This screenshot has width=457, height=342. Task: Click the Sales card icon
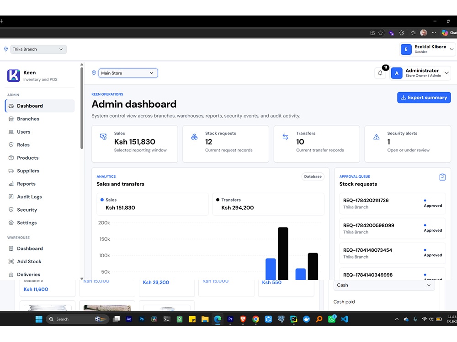click(x=103, y=136)
